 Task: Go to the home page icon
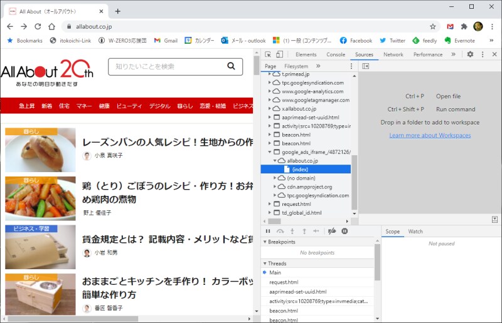51,26
